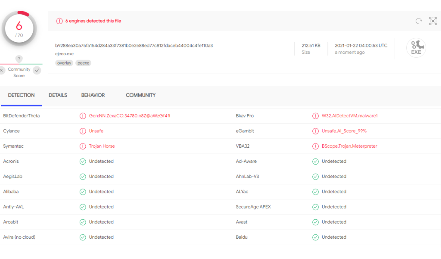
Task: Click the alert icon beside Symantec
Action: [x=83, y=146]
